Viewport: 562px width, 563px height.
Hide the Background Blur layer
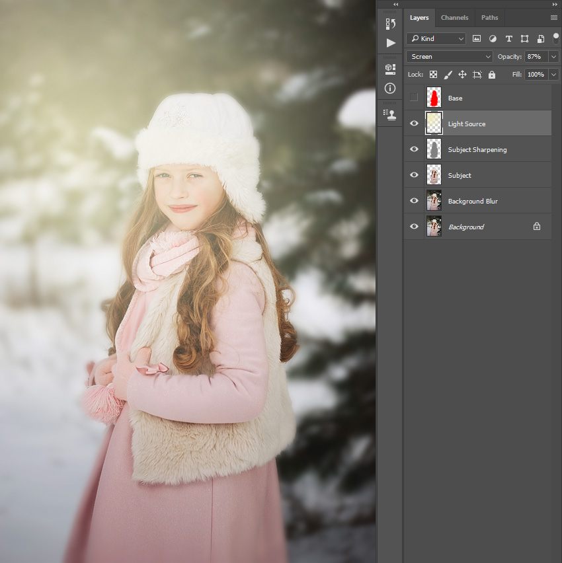pyautogui.click(x=414, y=201)
